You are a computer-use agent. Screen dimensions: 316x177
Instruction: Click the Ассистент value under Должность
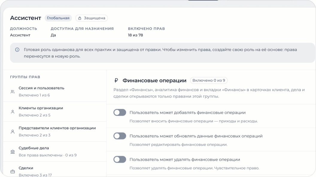pos(20,35)
